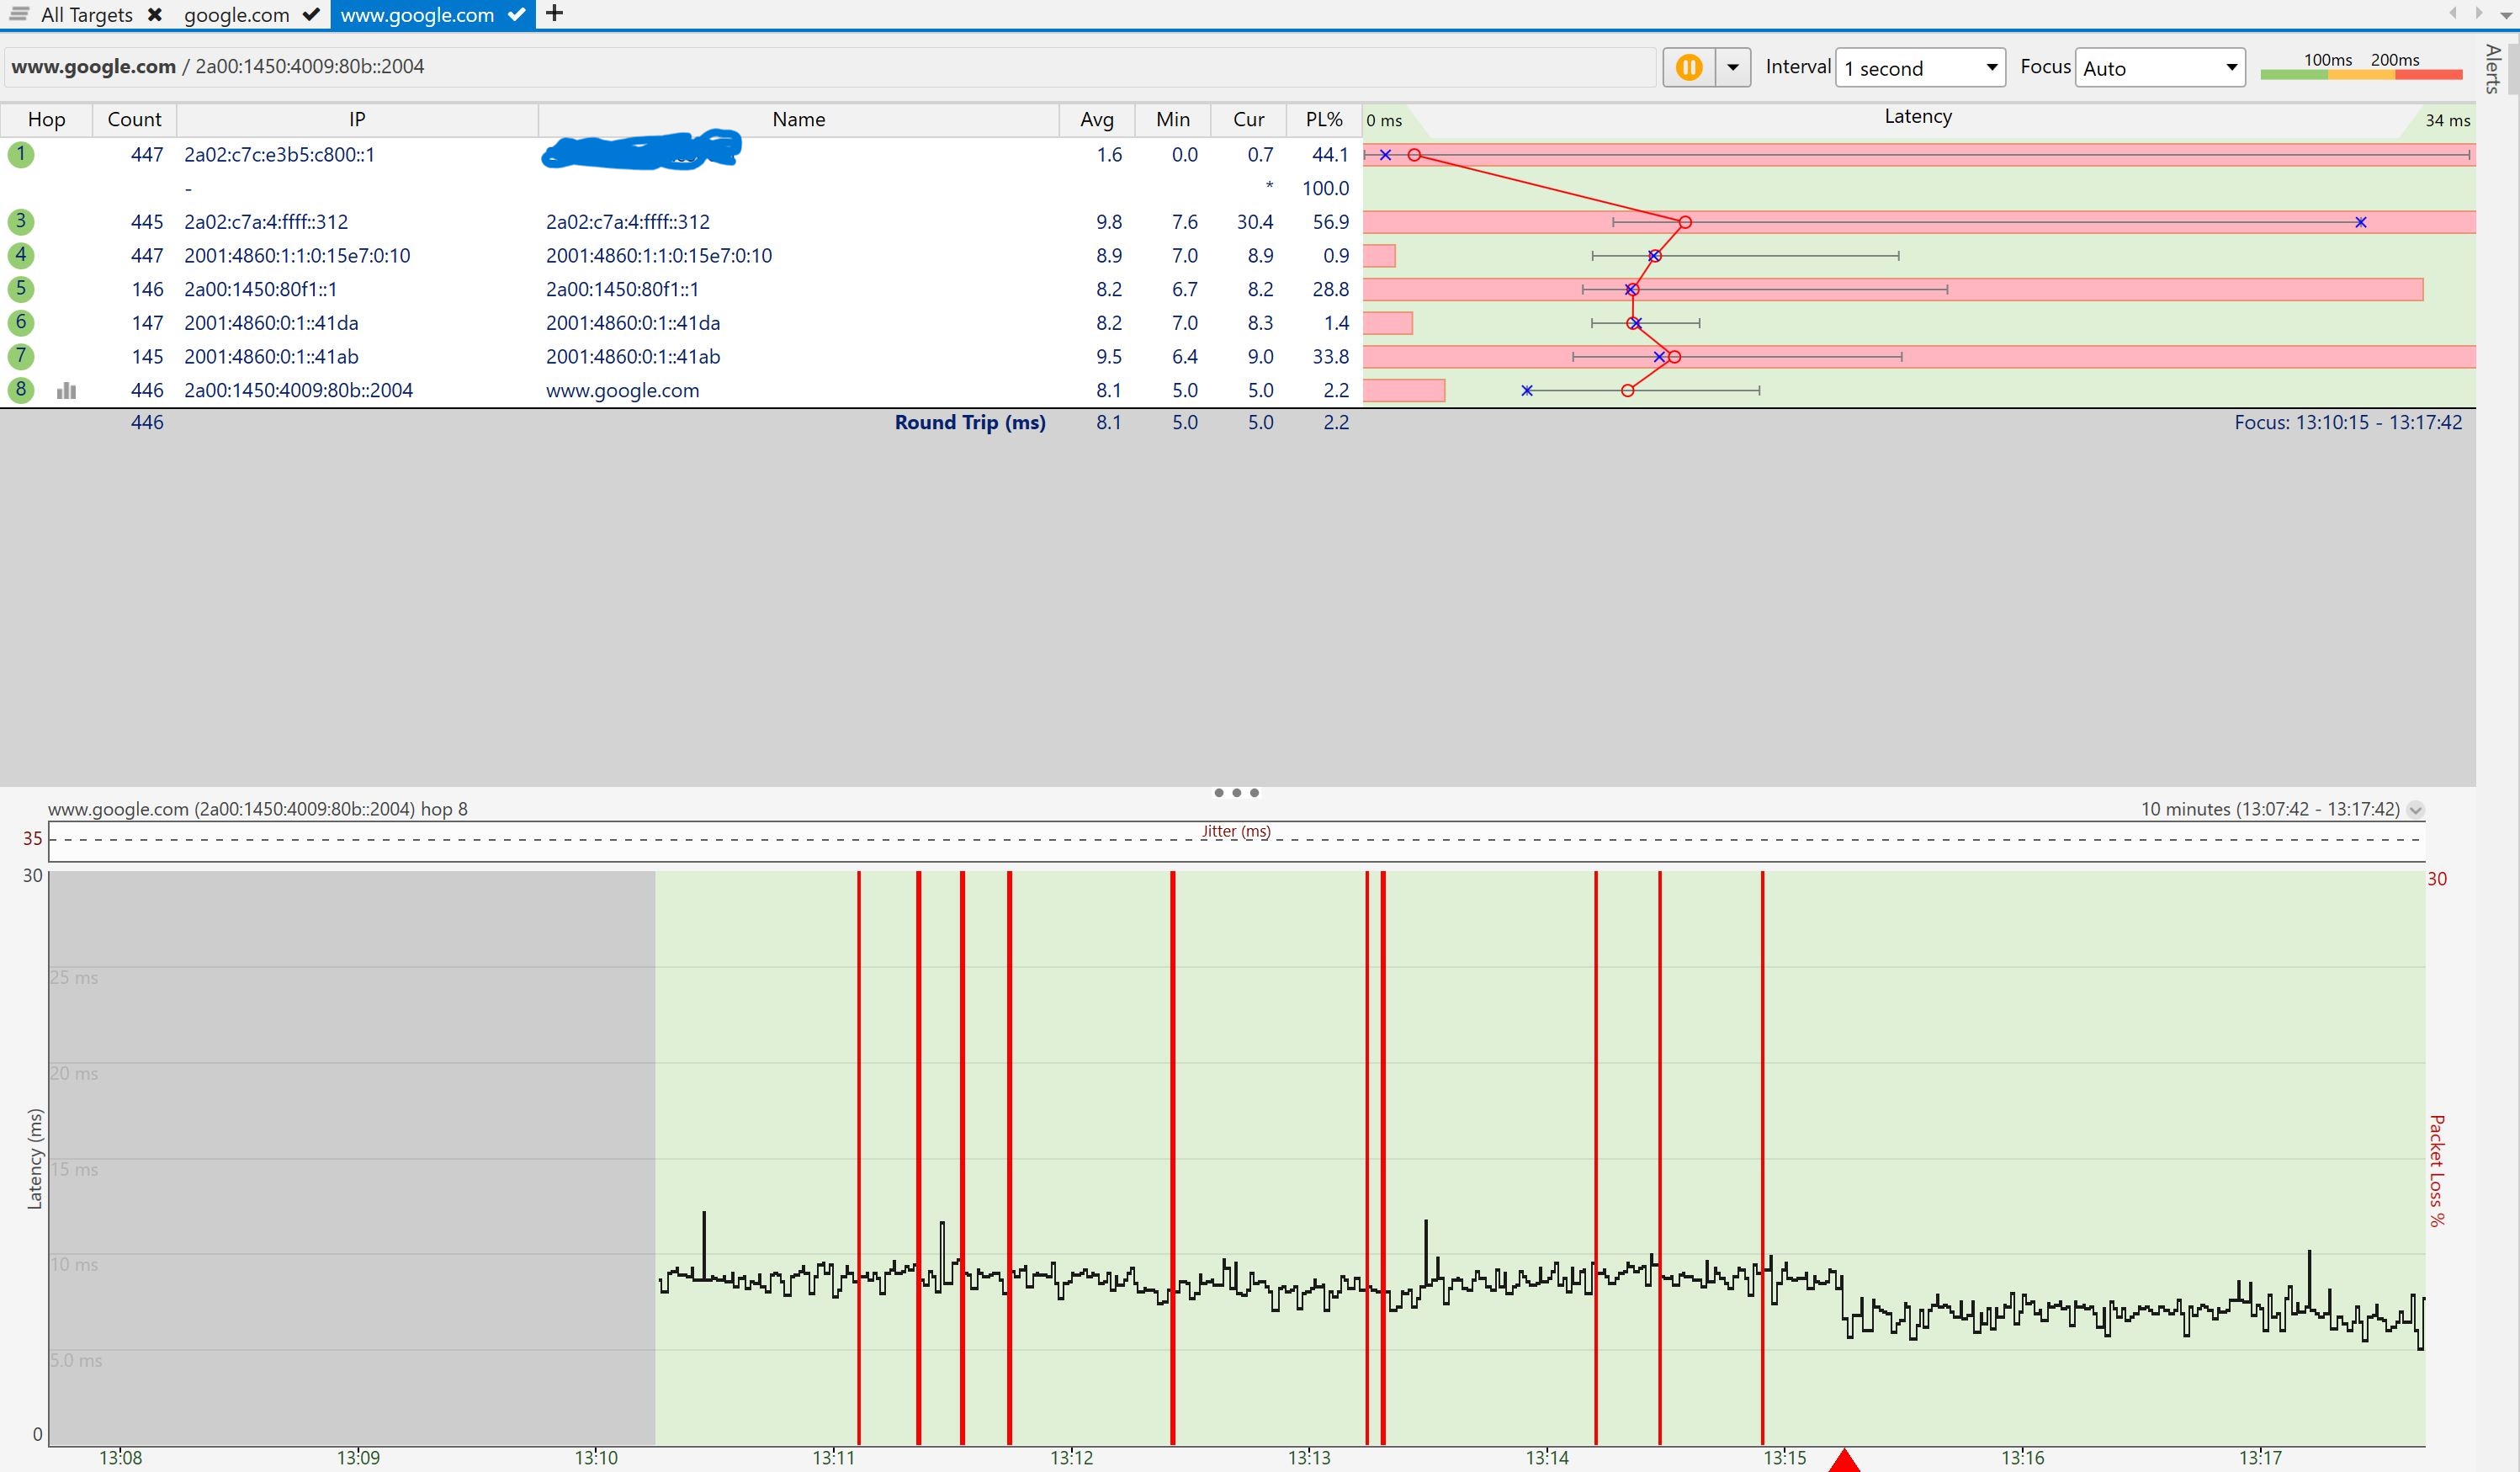Image resolution: width=2520 pixels, height=1472 pixels.
Task: Click the Name column header
Action: [x=799, y=119]
